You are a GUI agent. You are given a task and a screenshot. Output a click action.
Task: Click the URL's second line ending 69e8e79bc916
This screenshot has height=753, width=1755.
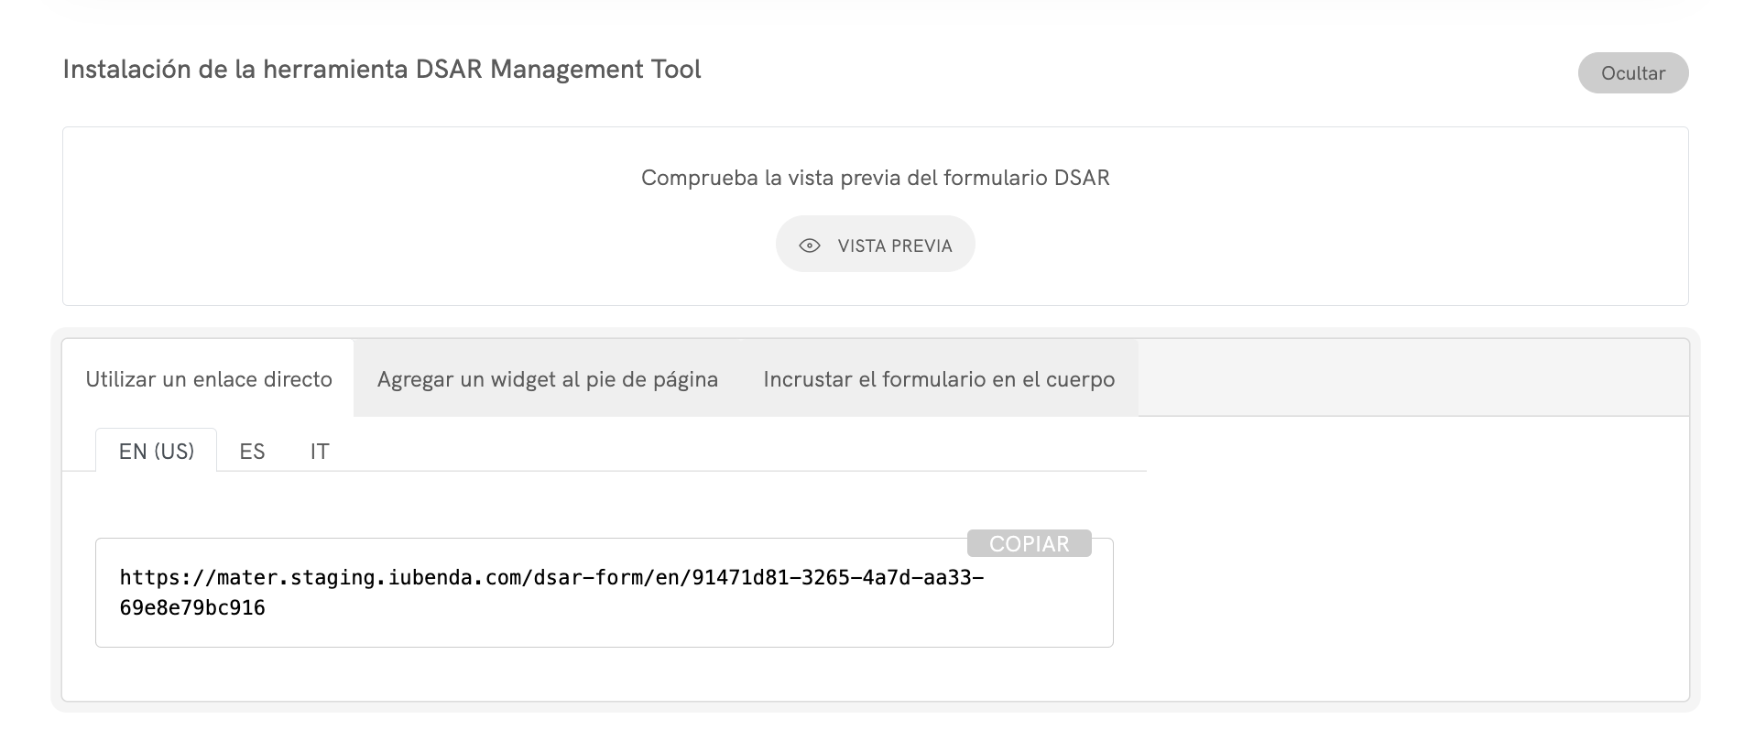click(192, 608)
